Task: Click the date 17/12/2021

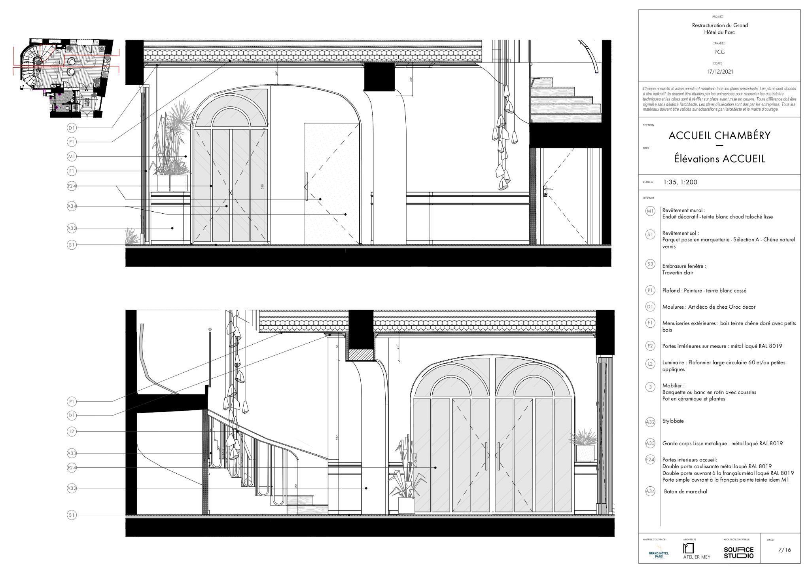Action: [x=720, y=72]
